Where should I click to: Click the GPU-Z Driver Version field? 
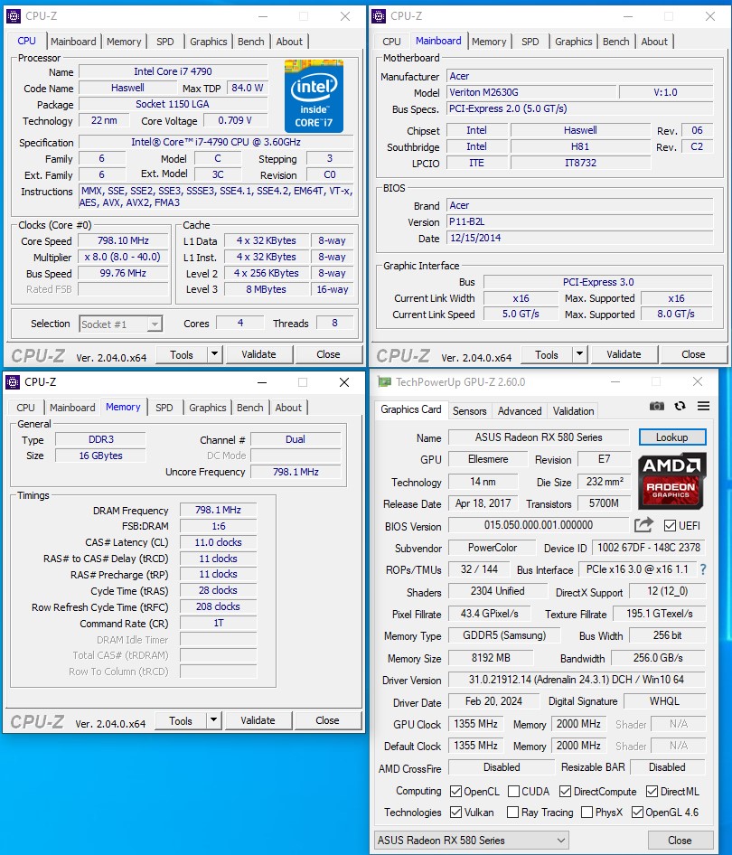[x=577, y=680]
